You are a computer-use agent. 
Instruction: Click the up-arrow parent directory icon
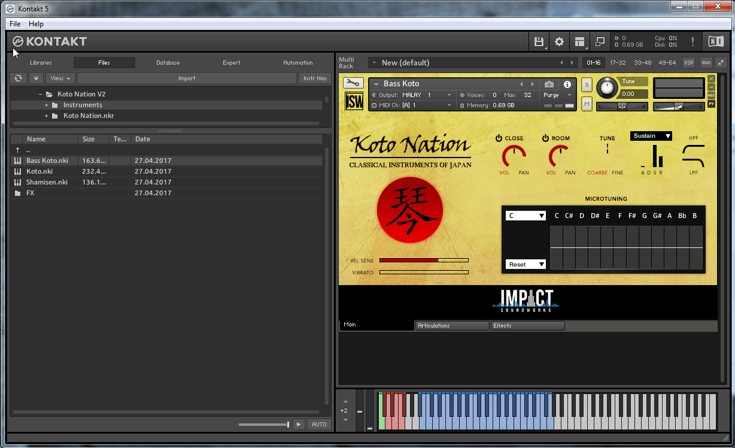tap(18, 150)
